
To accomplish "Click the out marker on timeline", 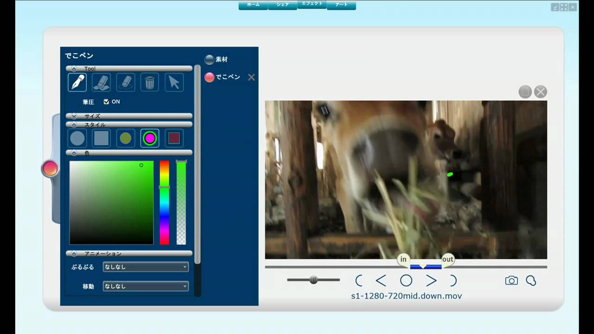I will 448,259.
